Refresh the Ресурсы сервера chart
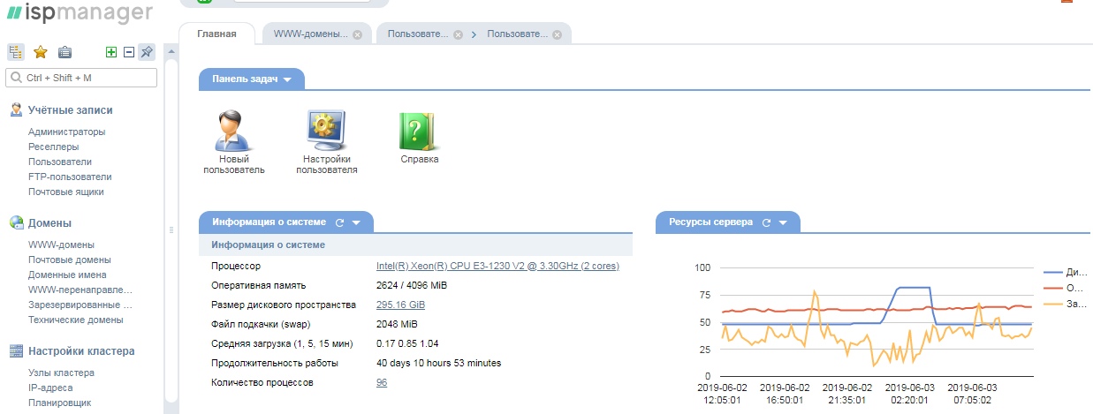This screenshot has height=414, width=1093. (767, 222)
